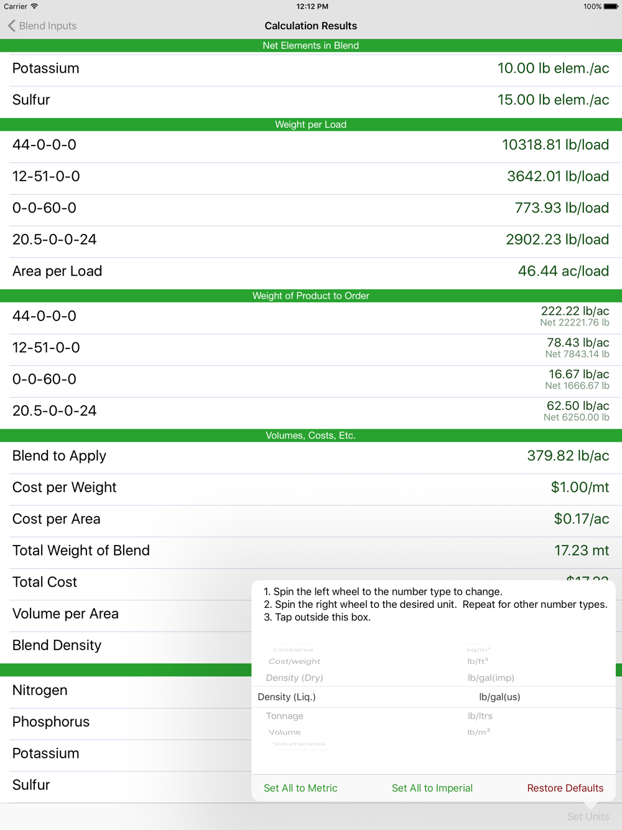Tap Total Cost row label
Viewport: 622px width, 830px height.
45,582
